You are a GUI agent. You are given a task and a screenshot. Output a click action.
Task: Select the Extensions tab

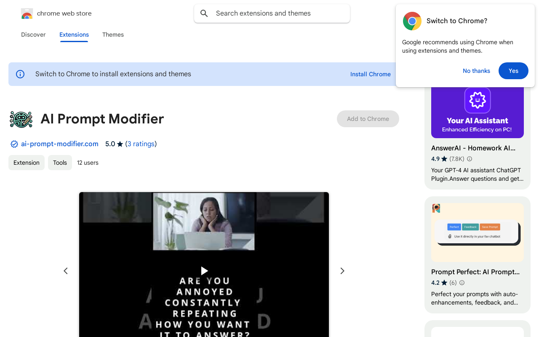click(x=74, y=35)
